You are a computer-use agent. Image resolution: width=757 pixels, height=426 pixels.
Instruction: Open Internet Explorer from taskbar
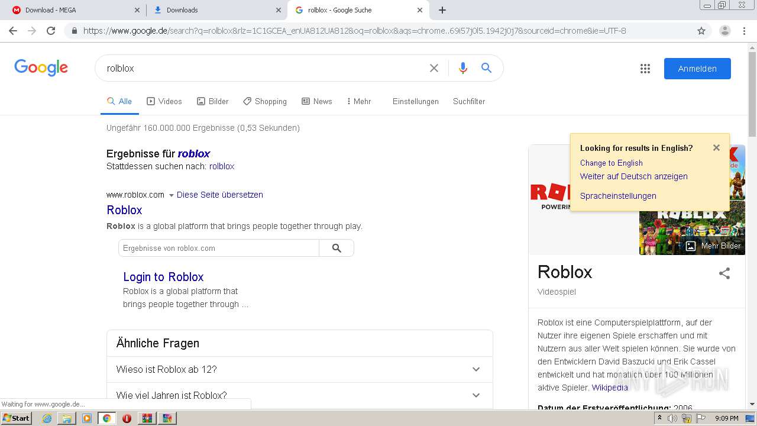(x=47, y=418)
